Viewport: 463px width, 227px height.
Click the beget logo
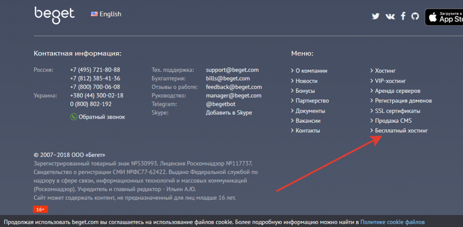[54, 15]
